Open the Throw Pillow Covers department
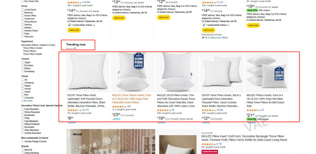 point(32,48)
